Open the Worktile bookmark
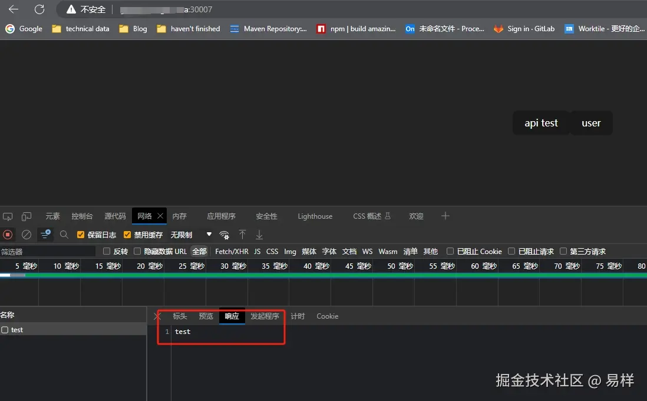The height and width of the screenshot is (401, 647). (x=605, y=29)
